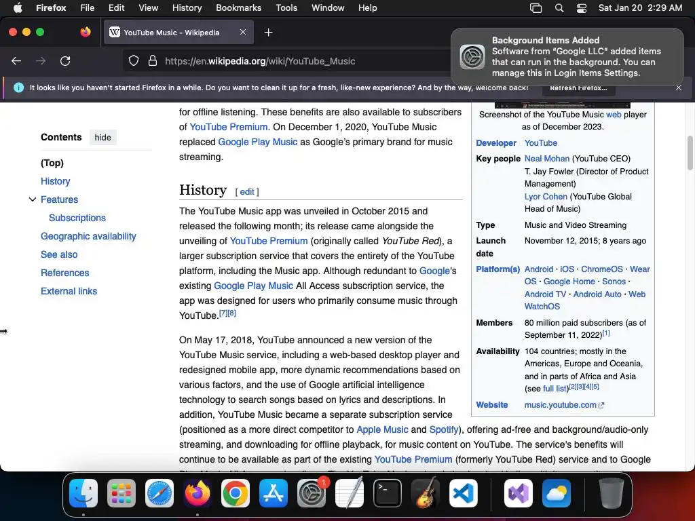
Task: Click the page vertical scrollbar thumb
Action: click(x=690, y=153)
